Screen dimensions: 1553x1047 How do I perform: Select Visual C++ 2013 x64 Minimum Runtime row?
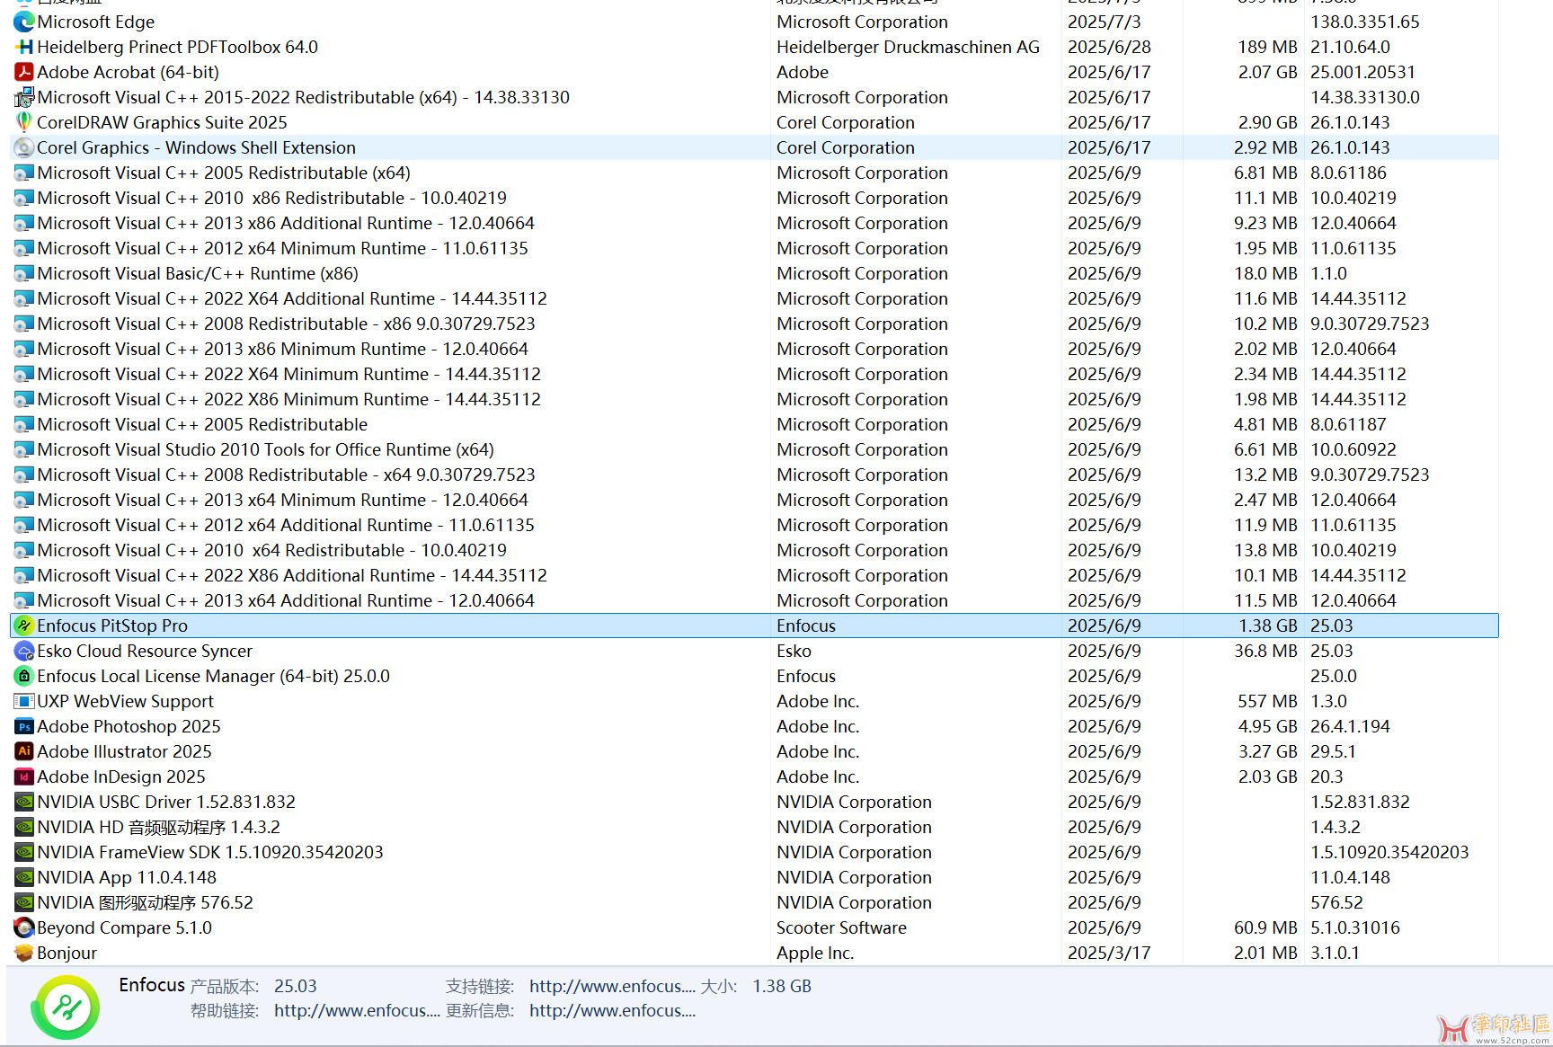(754, 500)
